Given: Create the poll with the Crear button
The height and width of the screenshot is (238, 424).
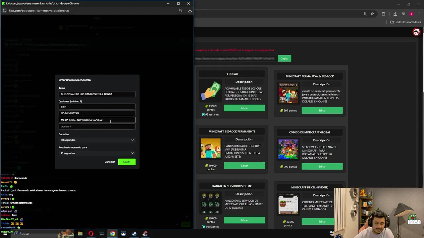Looking at the screenshot, I should pos(127,162).
